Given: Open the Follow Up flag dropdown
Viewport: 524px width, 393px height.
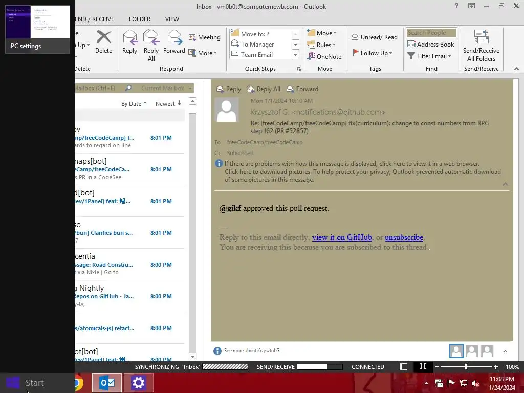Looking at the screenshot, I should pyautogui.click(x=373, y=53).
